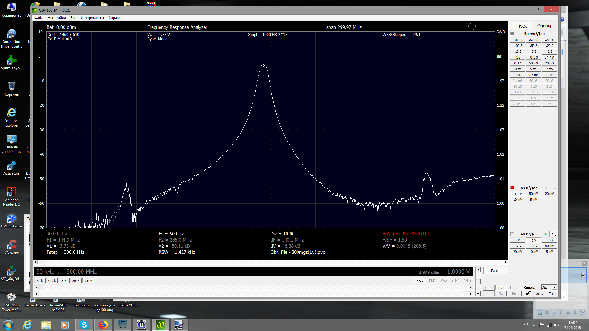The image size is (589, 331).
Task: Open OSA103 Mini from the taskbar
Action: coord(160,325)
